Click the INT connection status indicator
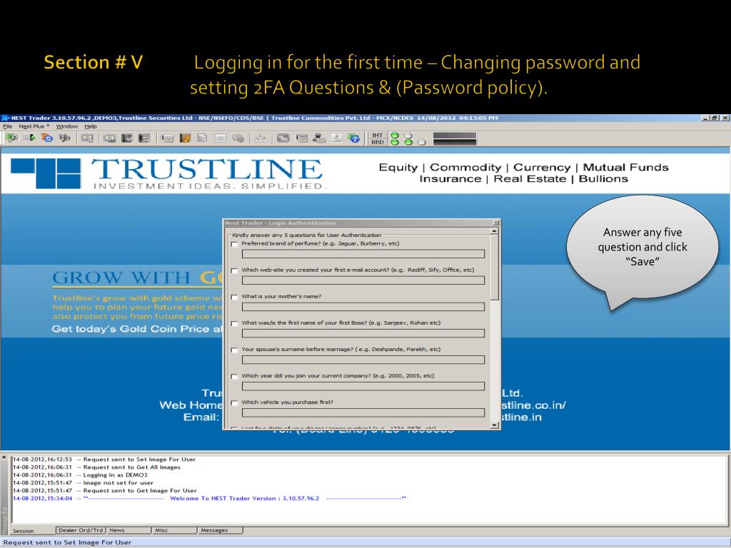 click(378, 135)
